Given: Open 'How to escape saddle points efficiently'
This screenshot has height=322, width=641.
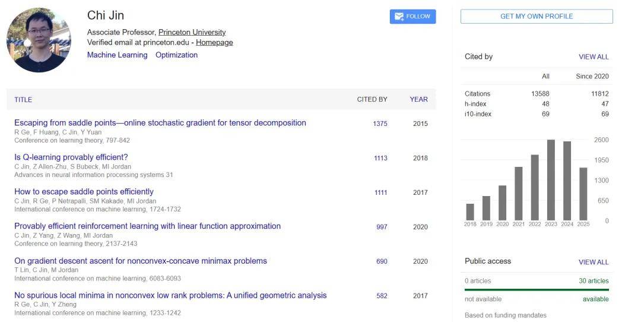Looking at the screenshot, I should point(84,192).
